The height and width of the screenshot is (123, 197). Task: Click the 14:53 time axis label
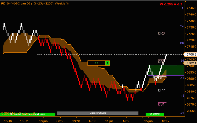point(92,121)
